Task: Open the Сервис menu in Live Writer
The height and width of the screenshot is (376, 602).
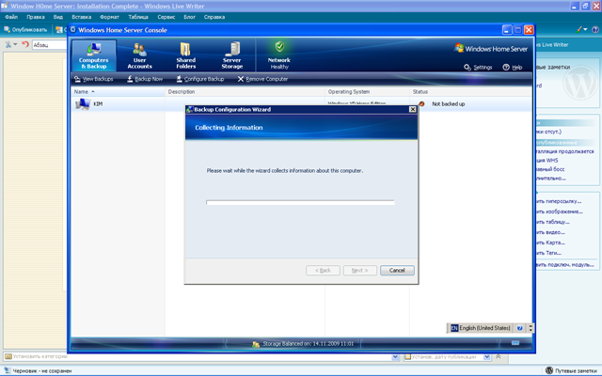Action: 166,17
